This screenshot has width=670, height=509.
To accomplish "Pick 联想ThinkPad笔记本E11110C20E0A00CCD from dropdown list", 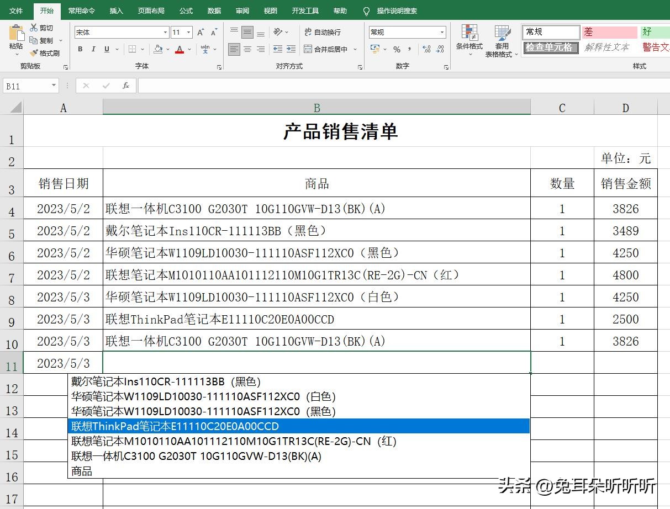I will tap(298, 426).
